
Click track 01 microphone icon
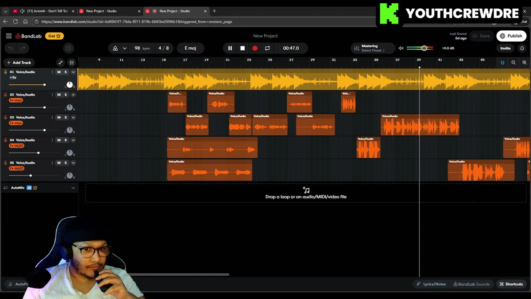tap(5, 72)
